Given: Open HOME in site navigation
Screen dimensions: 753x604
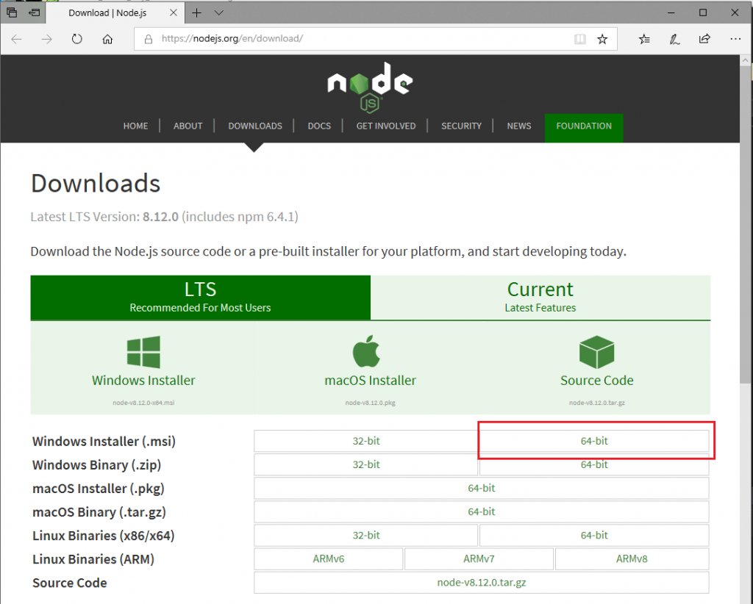Looking at the screenshot, I should pos(135,126).
